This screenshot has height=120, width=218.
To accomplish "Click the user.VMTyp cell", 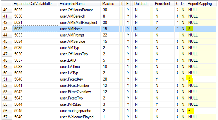I will pos(79,48).
